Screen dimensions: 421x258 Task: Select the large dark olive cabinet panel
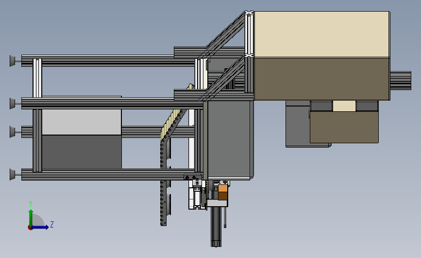pos(321,79)
